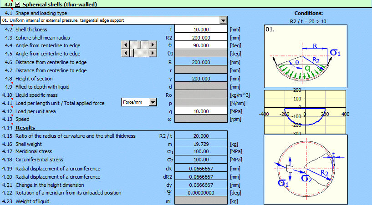Click the 'Filled to depth with liquid' label
Viewport: 372px width, 205px height.
click(x=42, y=87)
